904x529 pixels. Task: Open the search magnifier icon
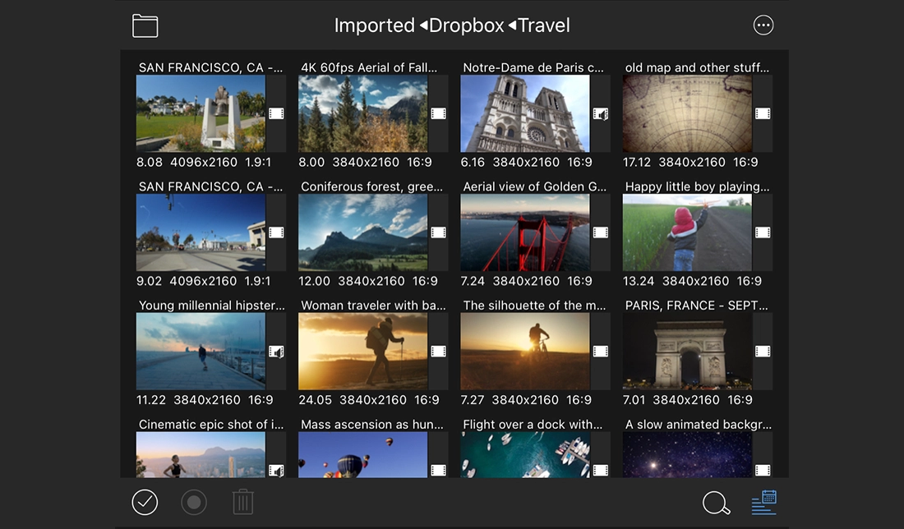716,503
